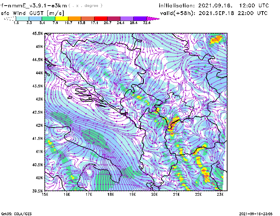Click the '2021-09-16-23:05' timestamp

(256, 214)
